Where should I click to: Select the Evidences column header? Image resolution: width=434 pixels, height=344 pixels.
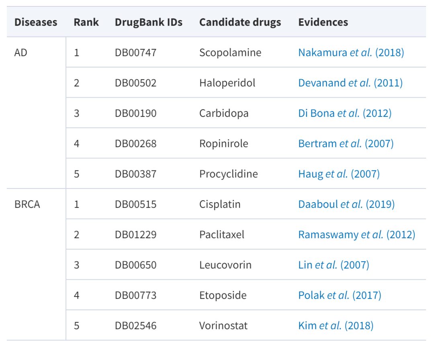323,22
